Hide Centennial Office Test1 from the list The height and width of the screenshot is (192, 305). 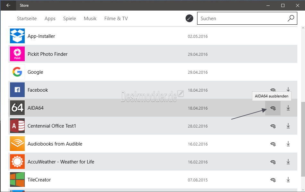pos(273,126)
